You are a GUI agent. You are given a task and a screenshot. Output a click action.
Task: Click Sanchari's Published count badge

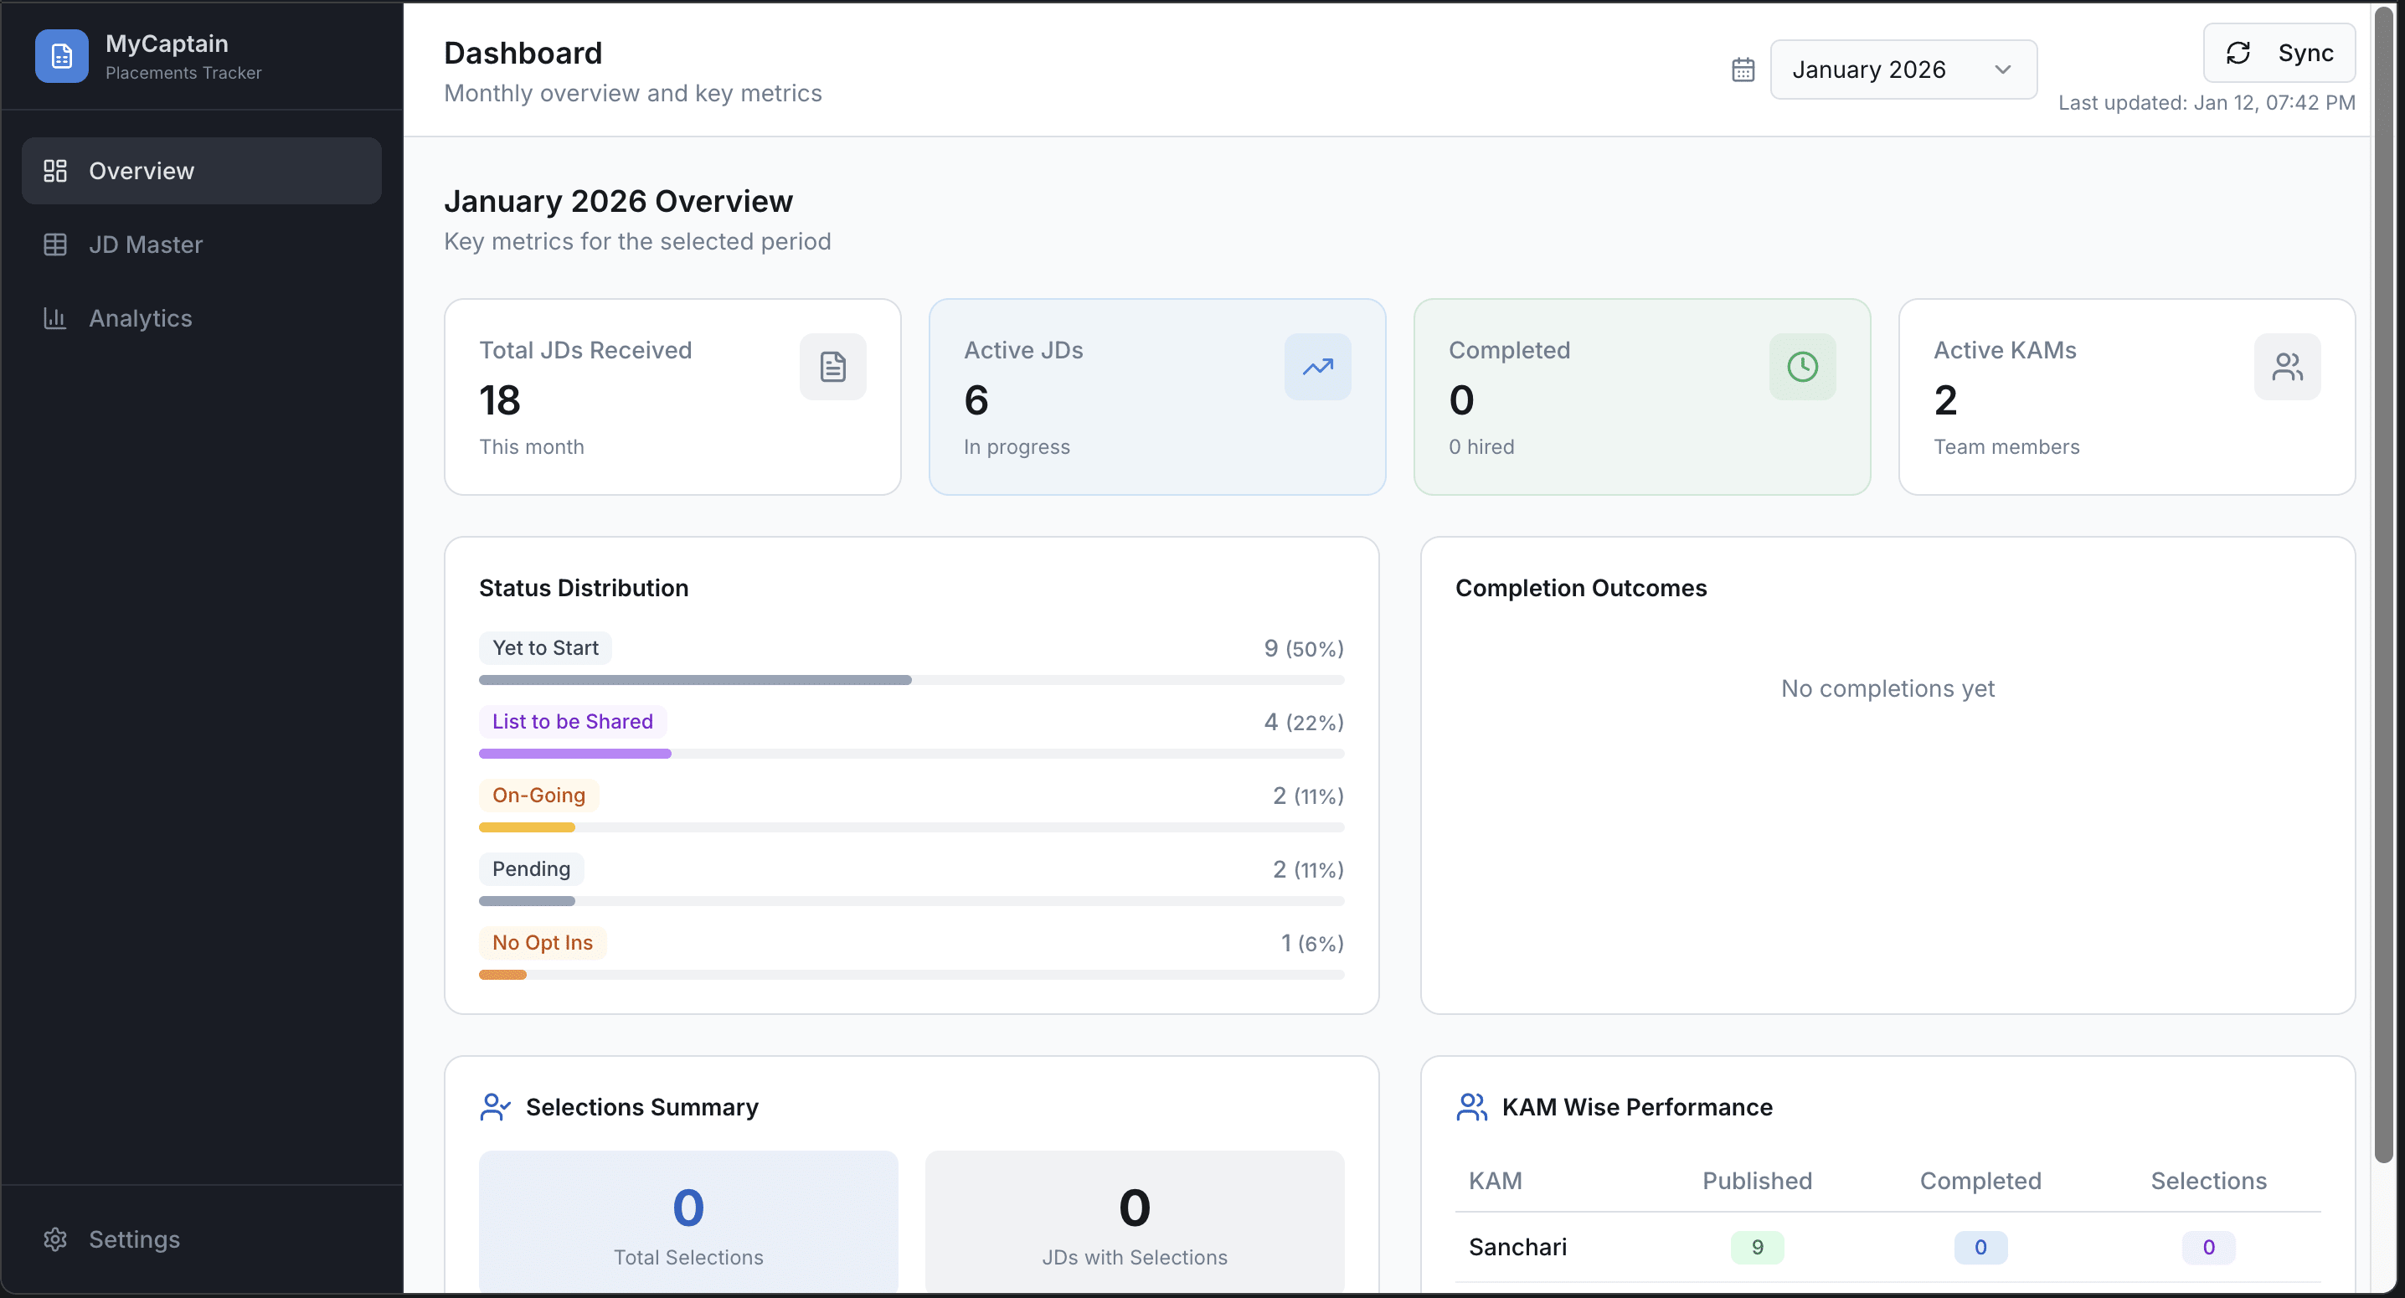tap(1756, 1248)
